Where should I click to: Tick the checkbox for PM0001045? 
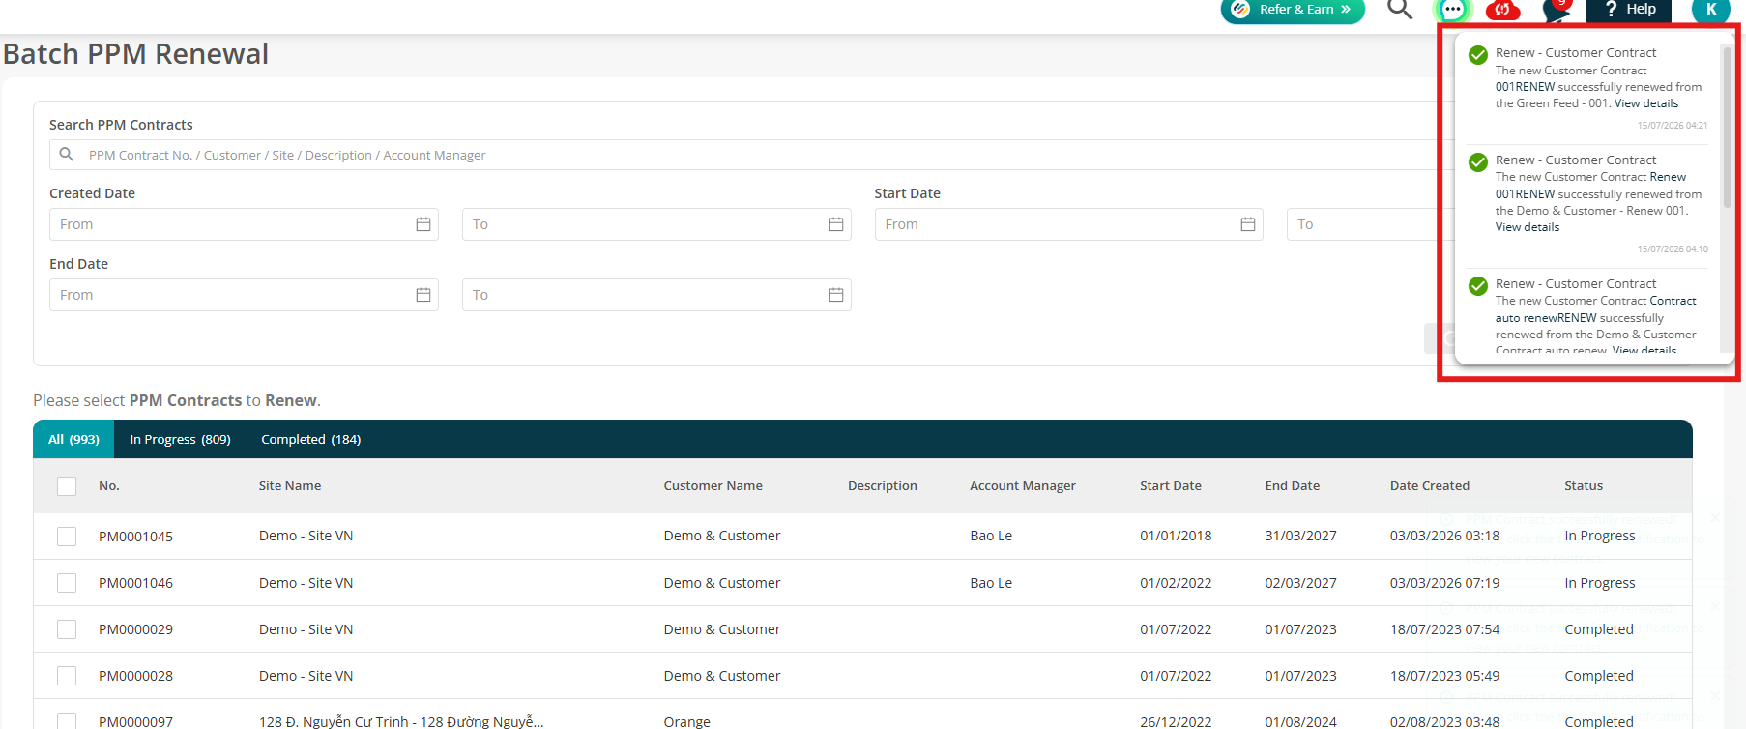coord(67,537)
